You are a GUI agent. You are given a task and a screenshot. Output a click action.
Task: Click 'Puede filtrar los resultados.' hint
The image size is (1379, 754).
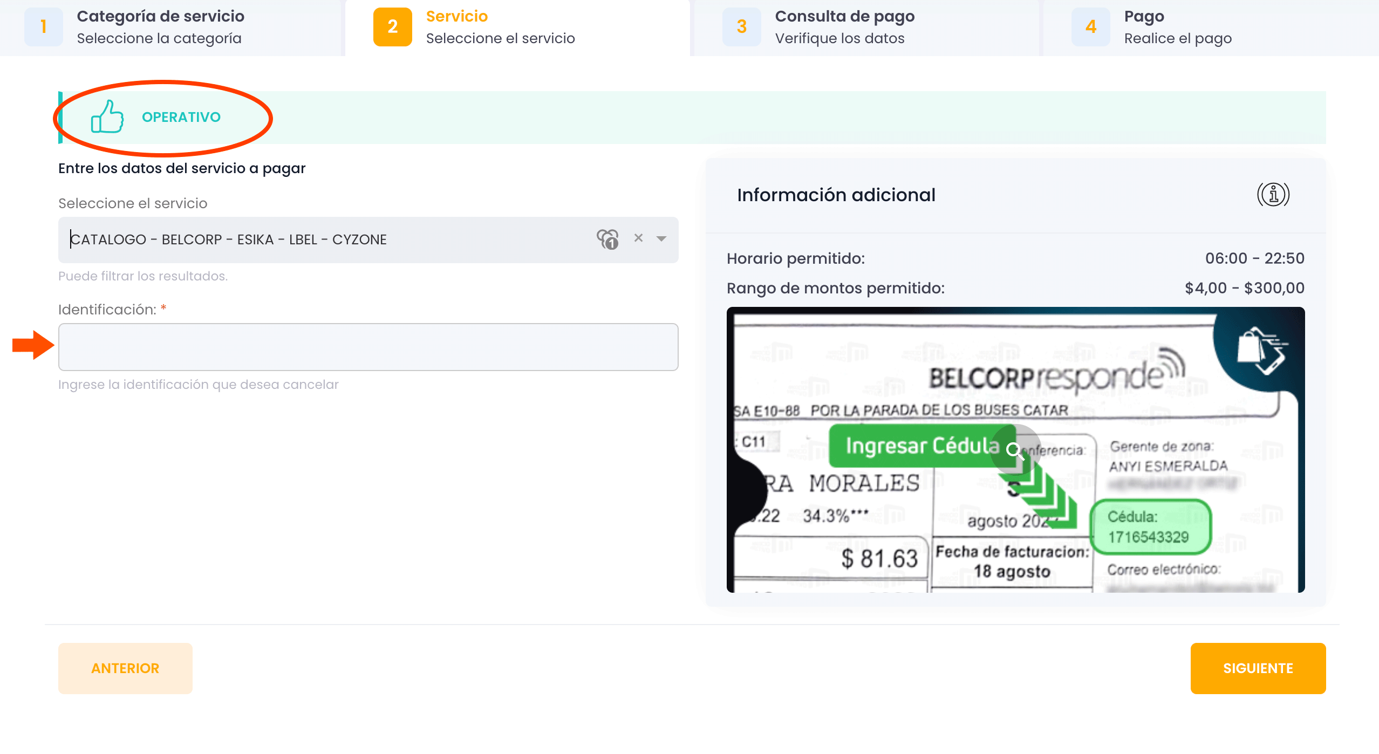(x=143, y=276)
